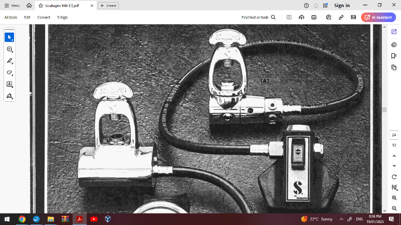
Task: Click the page number field showing 24
Action: [x=393, y=135]
